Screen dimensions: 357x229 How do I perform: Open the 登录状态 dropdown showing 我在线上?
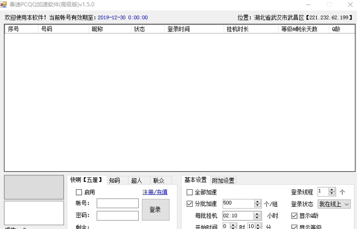tap(334, 204)
